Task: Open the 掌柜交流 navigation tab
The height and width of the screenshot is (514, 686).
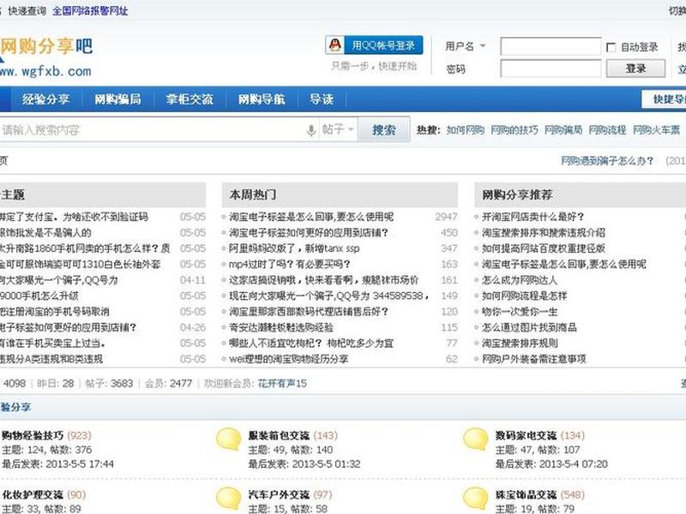Action: tap(190, 99)
